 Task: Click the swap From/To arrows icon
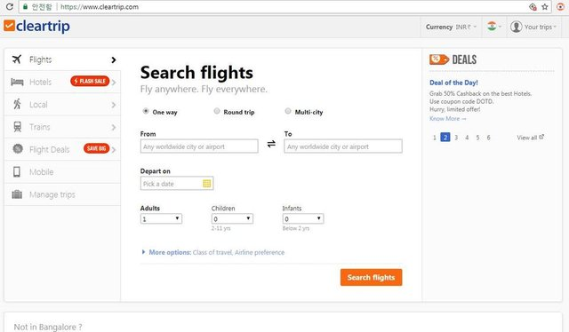point(271,145)
